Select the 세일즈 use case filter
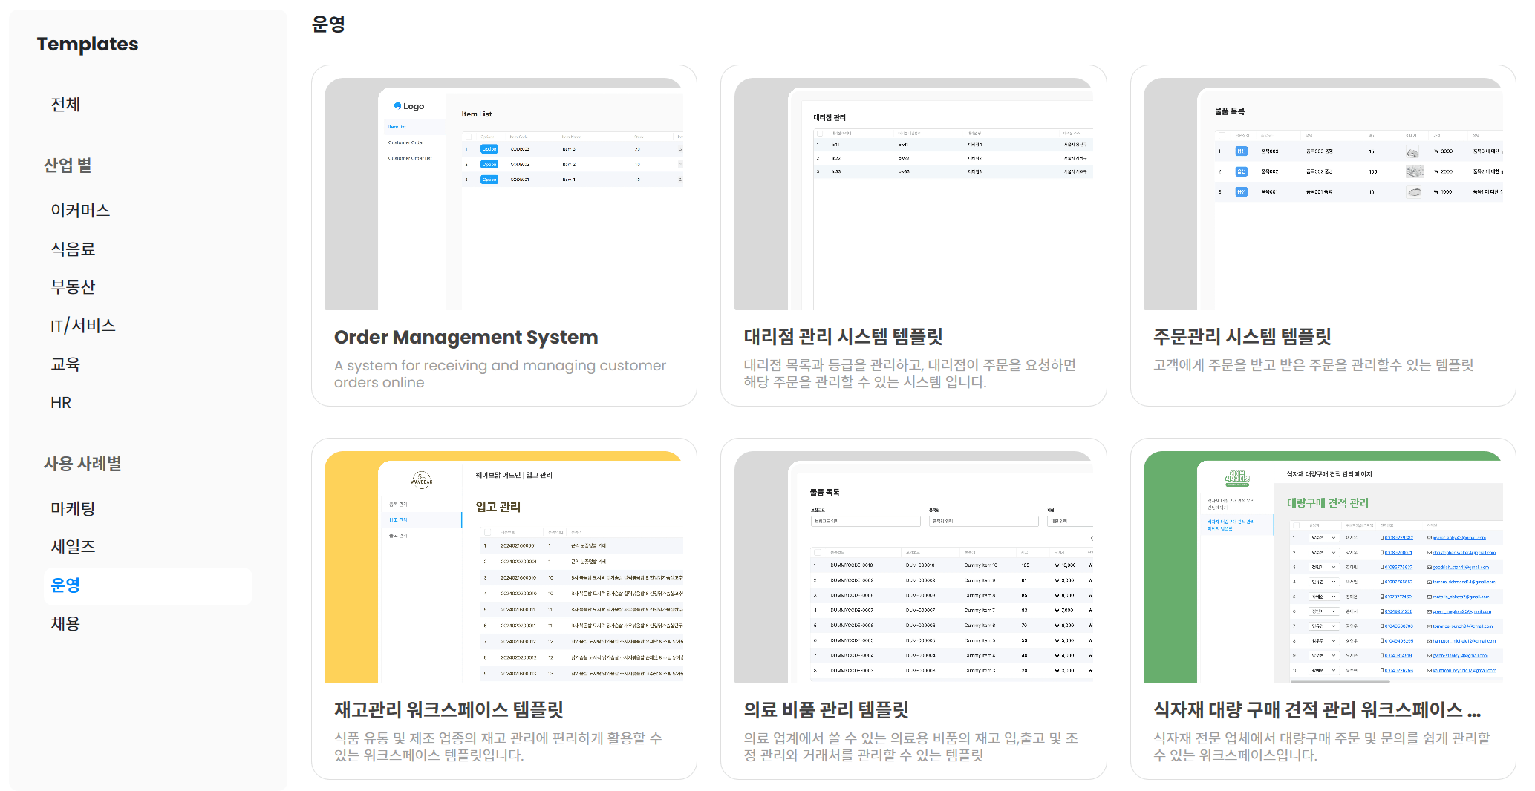The width and height of the screenshot is (1535, 791). [x=73, y=547]
